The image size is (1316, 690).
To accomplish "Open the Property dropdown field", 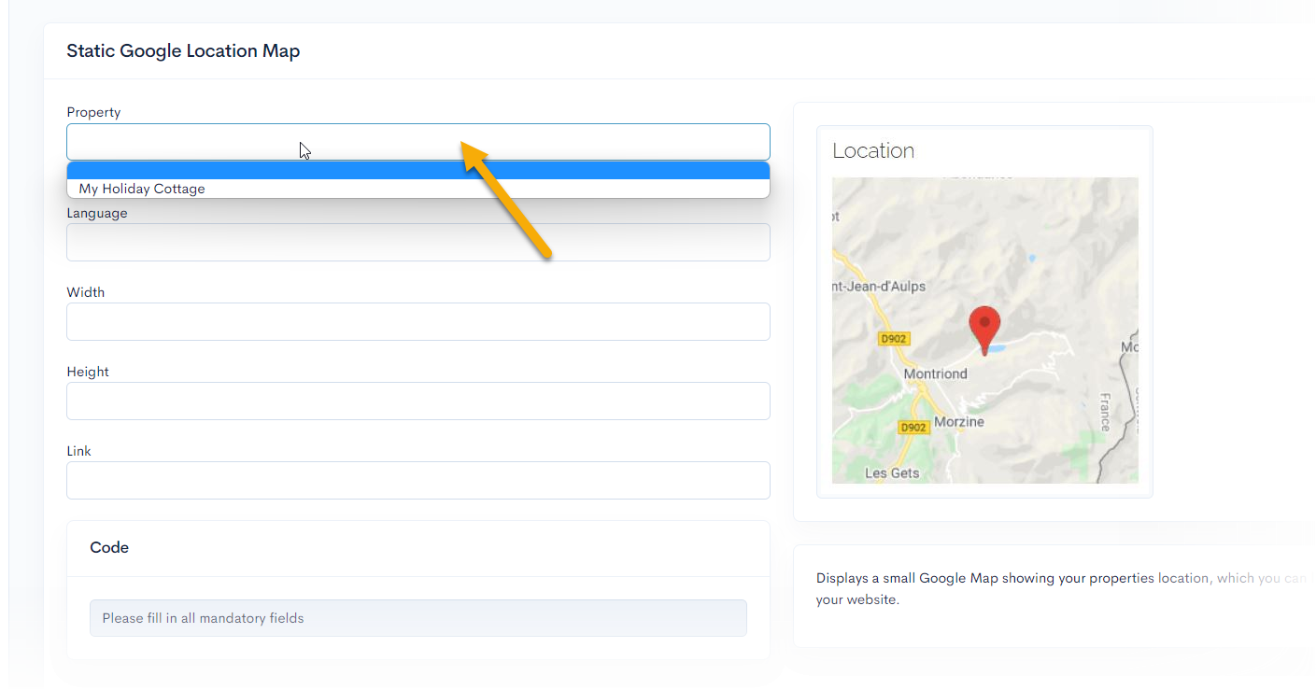I will (417, 142).
